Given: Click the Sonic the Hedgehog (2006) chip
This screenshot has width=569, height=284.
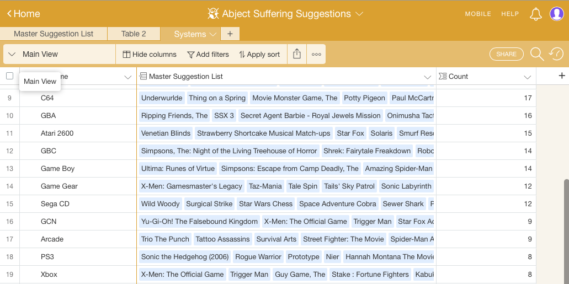Looking at the screenshot, I should point(185,257).
